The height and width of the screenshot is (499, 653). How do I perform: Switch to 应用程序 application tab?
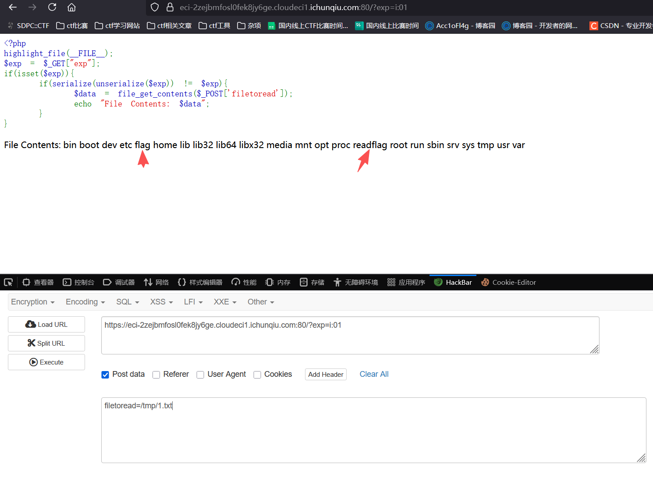[x=406, y=282]
